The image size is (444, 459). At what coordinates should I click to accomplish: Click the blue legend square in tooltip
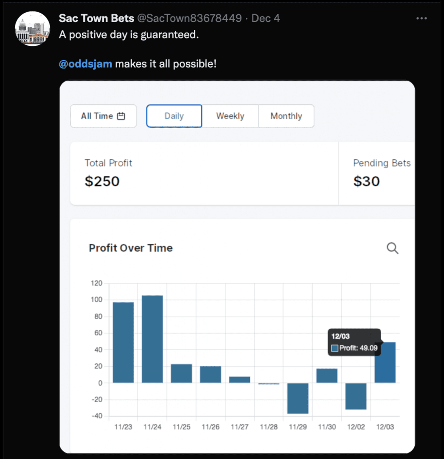click(x=335, y=348)
